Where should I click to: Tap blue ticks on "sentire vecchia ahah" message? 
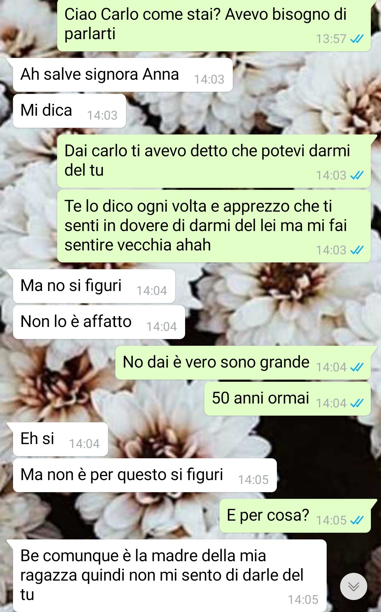tap(357, 250)
